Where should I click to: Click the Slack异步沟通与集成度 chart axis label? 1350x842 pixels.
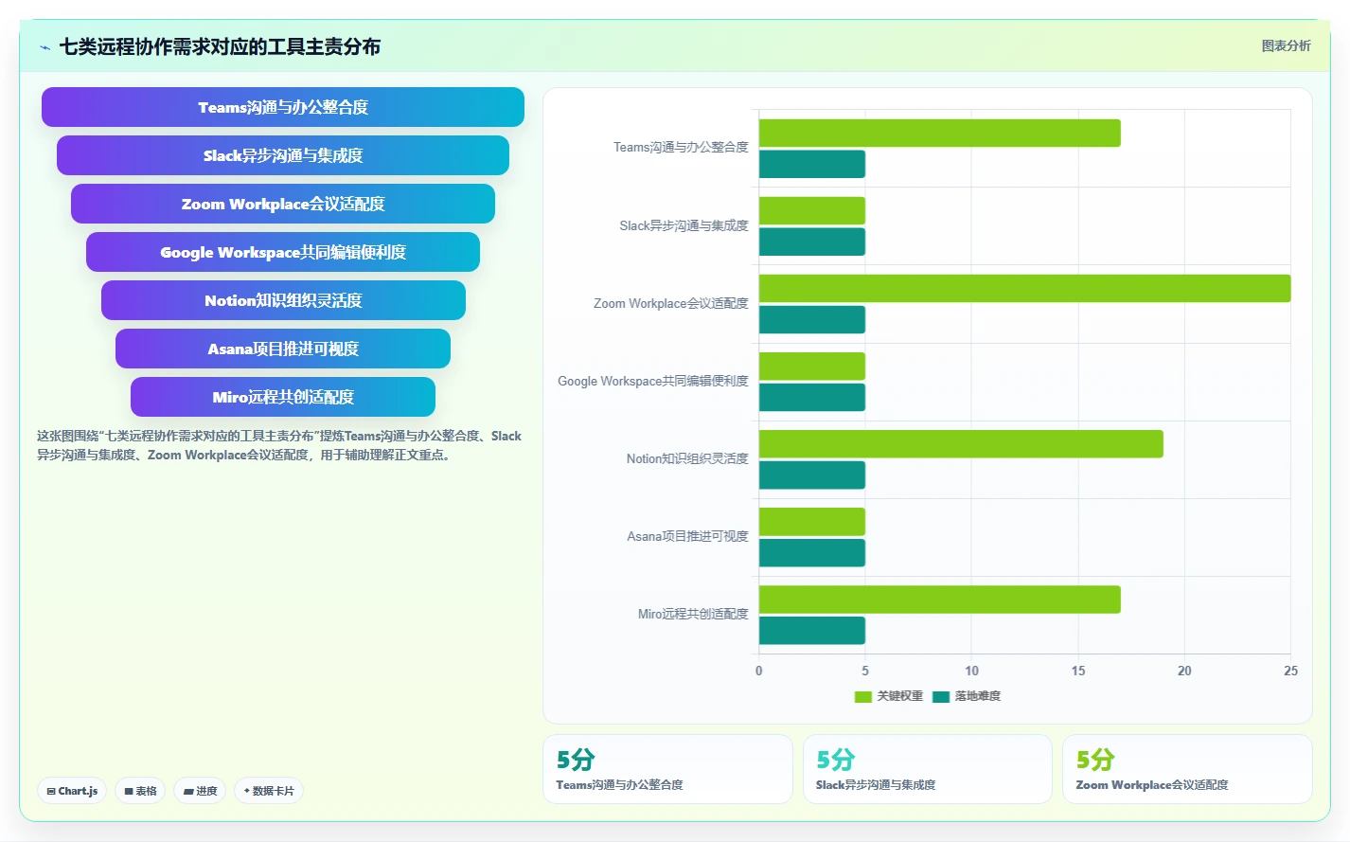tap(684, 225)
